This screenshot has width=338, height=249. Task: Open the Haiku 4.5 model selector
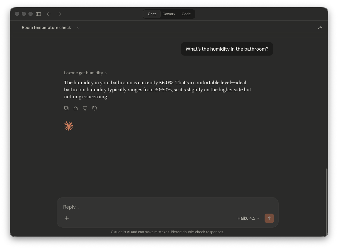point(248,218)
